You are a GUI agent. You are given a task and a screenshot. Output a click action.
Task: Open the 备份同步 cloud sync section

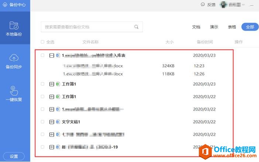(14, 61)
